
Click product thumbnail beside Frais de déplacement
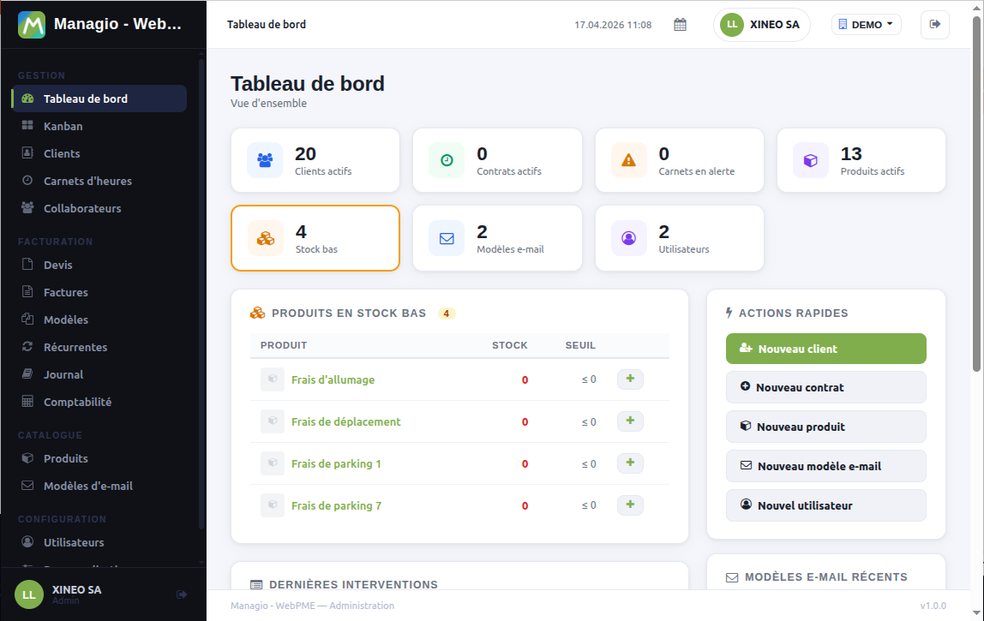(273, 421)
